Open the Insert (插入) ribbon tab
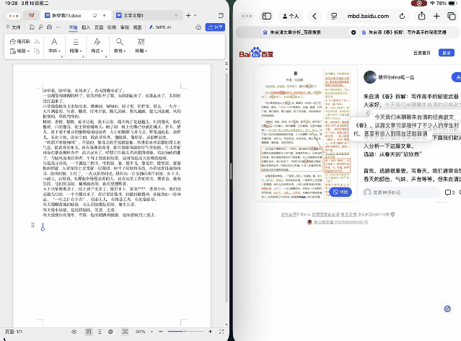The height and width of the screenshot is (341, 461). 86,27
